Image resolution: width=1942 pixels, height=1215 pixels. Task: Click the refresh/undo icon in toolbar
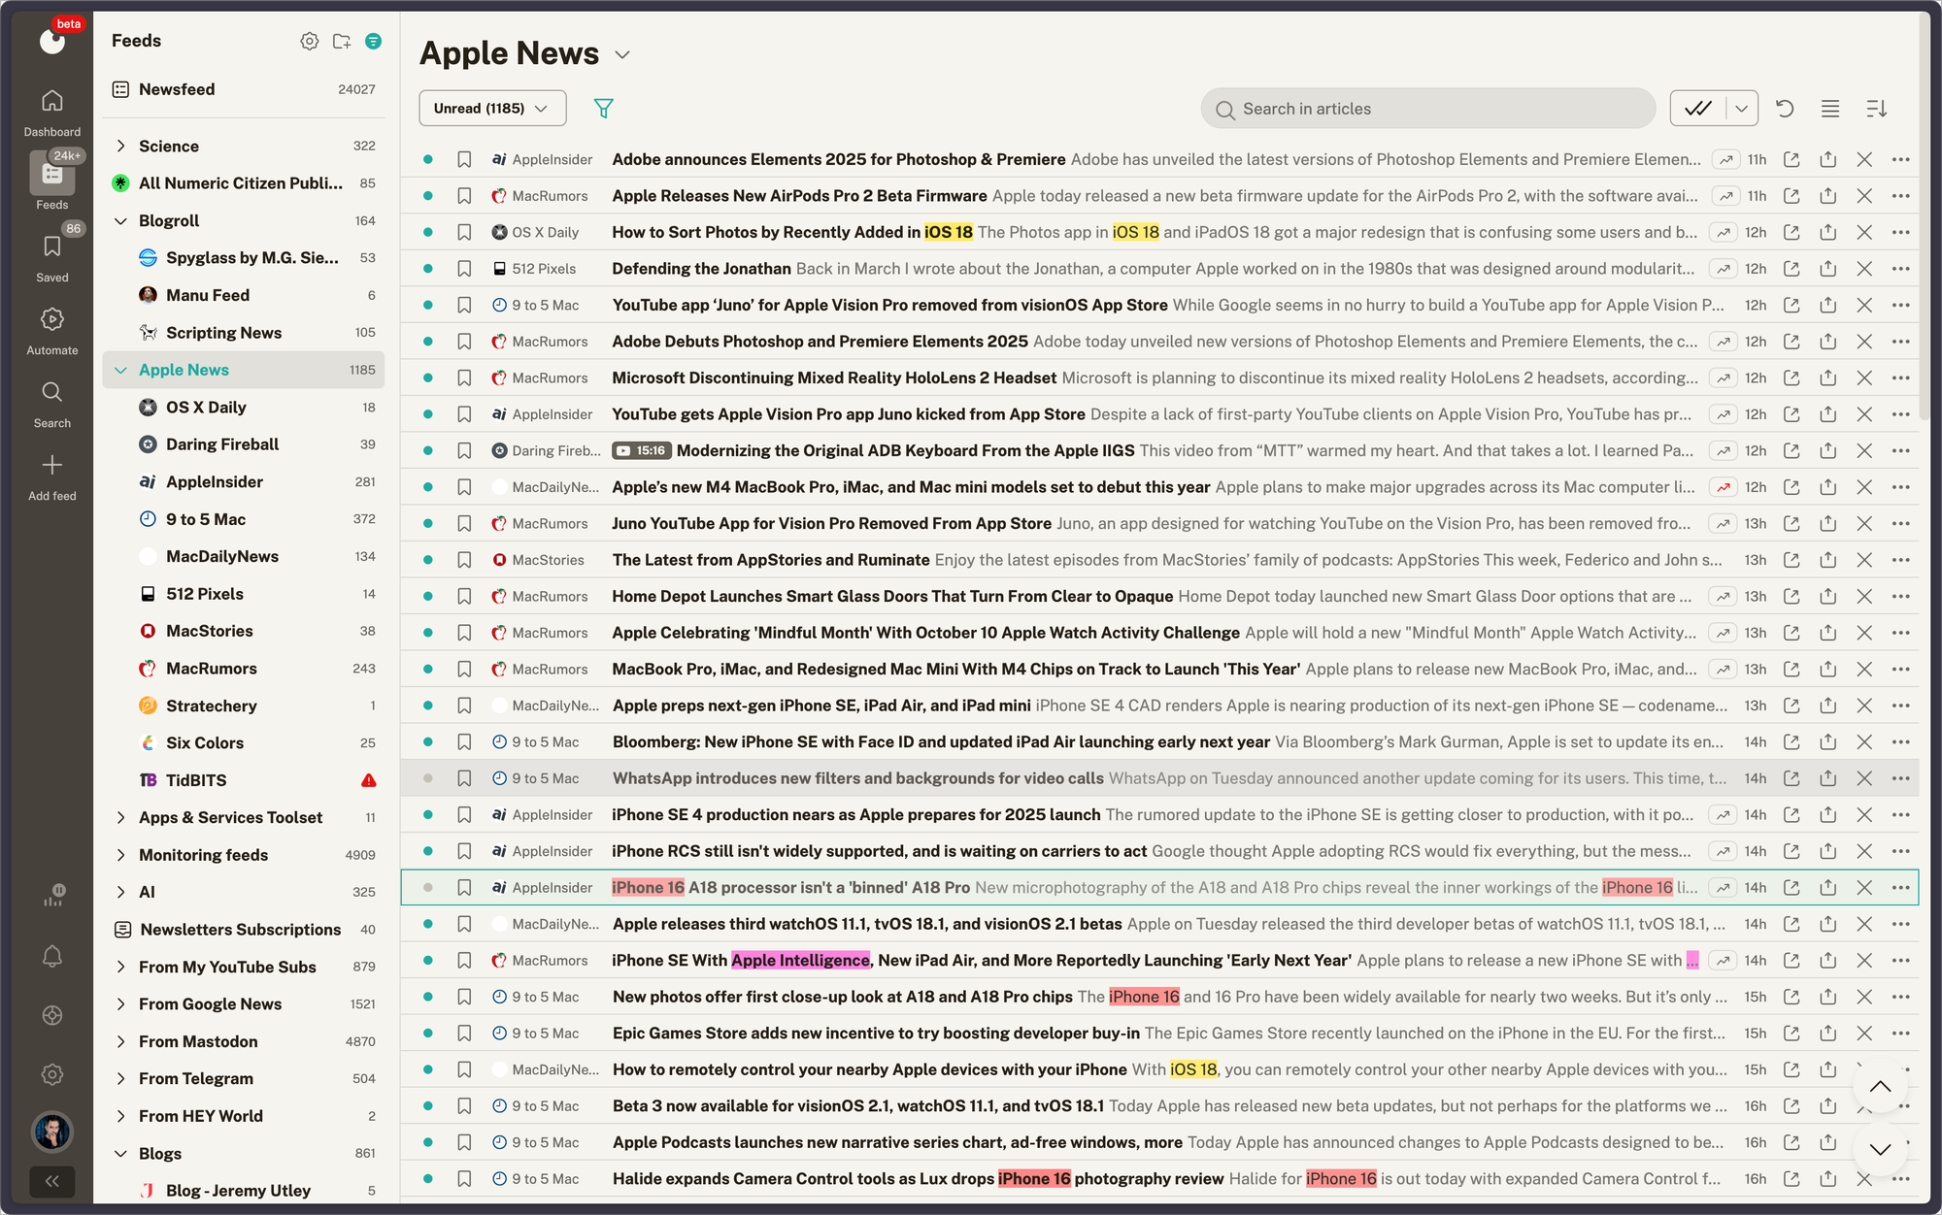(1786, 108)
